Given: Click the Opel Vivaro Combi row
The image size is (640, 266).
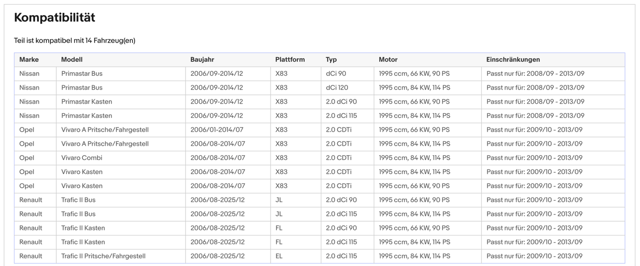Looking at the screenshot, I should 177,157.
